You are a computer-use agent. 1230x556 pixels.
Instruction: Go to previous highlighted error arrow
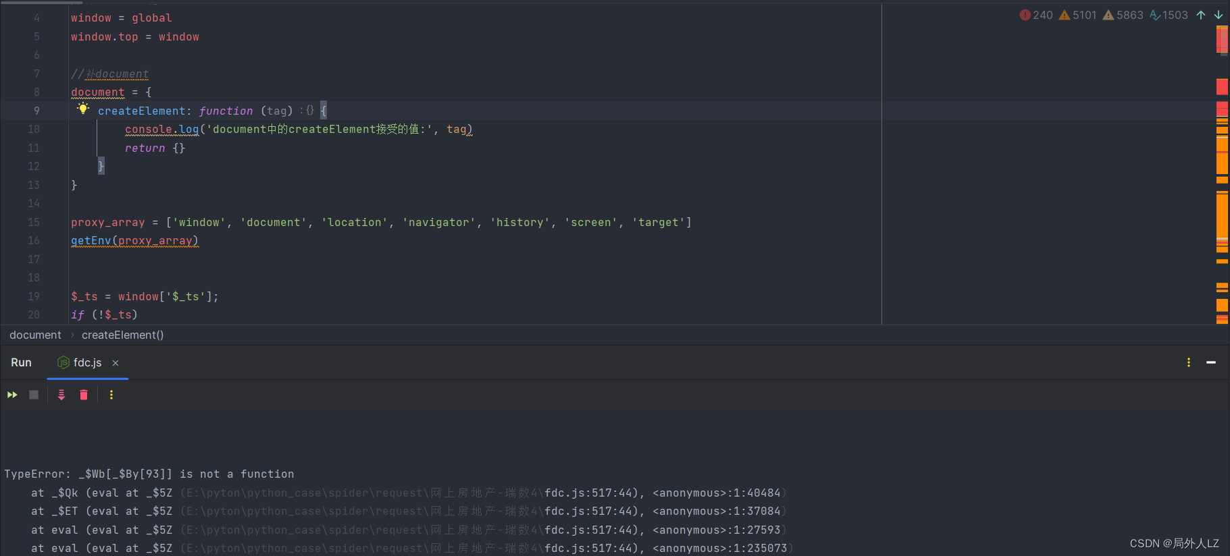[x=1201, y=15]
